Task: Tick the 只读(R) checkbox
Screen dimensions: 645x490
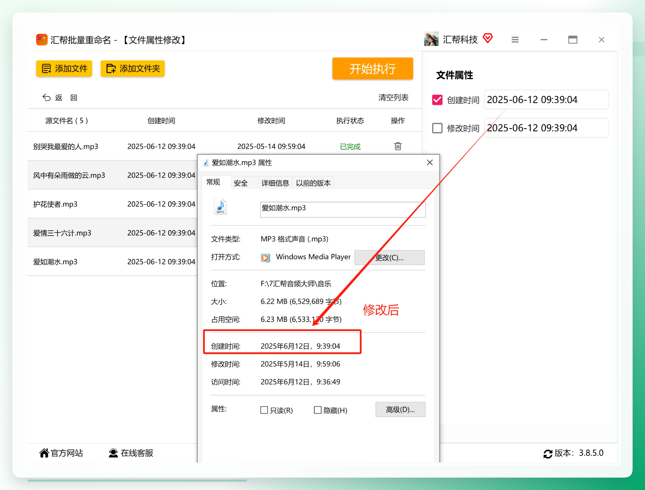Action: 264,410
